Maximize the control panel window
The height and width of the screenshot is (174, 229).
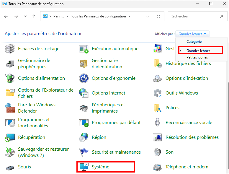coord(211,4)
